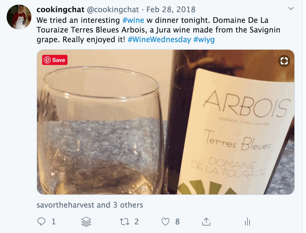The image size is (306, 233).
Task: Expand the tweet options chevron
Action: pyautogui.click(x=291, y=9)
